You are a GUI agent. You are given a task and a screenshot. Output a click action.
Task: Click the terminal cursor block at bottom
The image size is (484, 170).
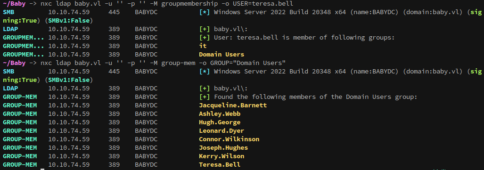pos(42,169)
